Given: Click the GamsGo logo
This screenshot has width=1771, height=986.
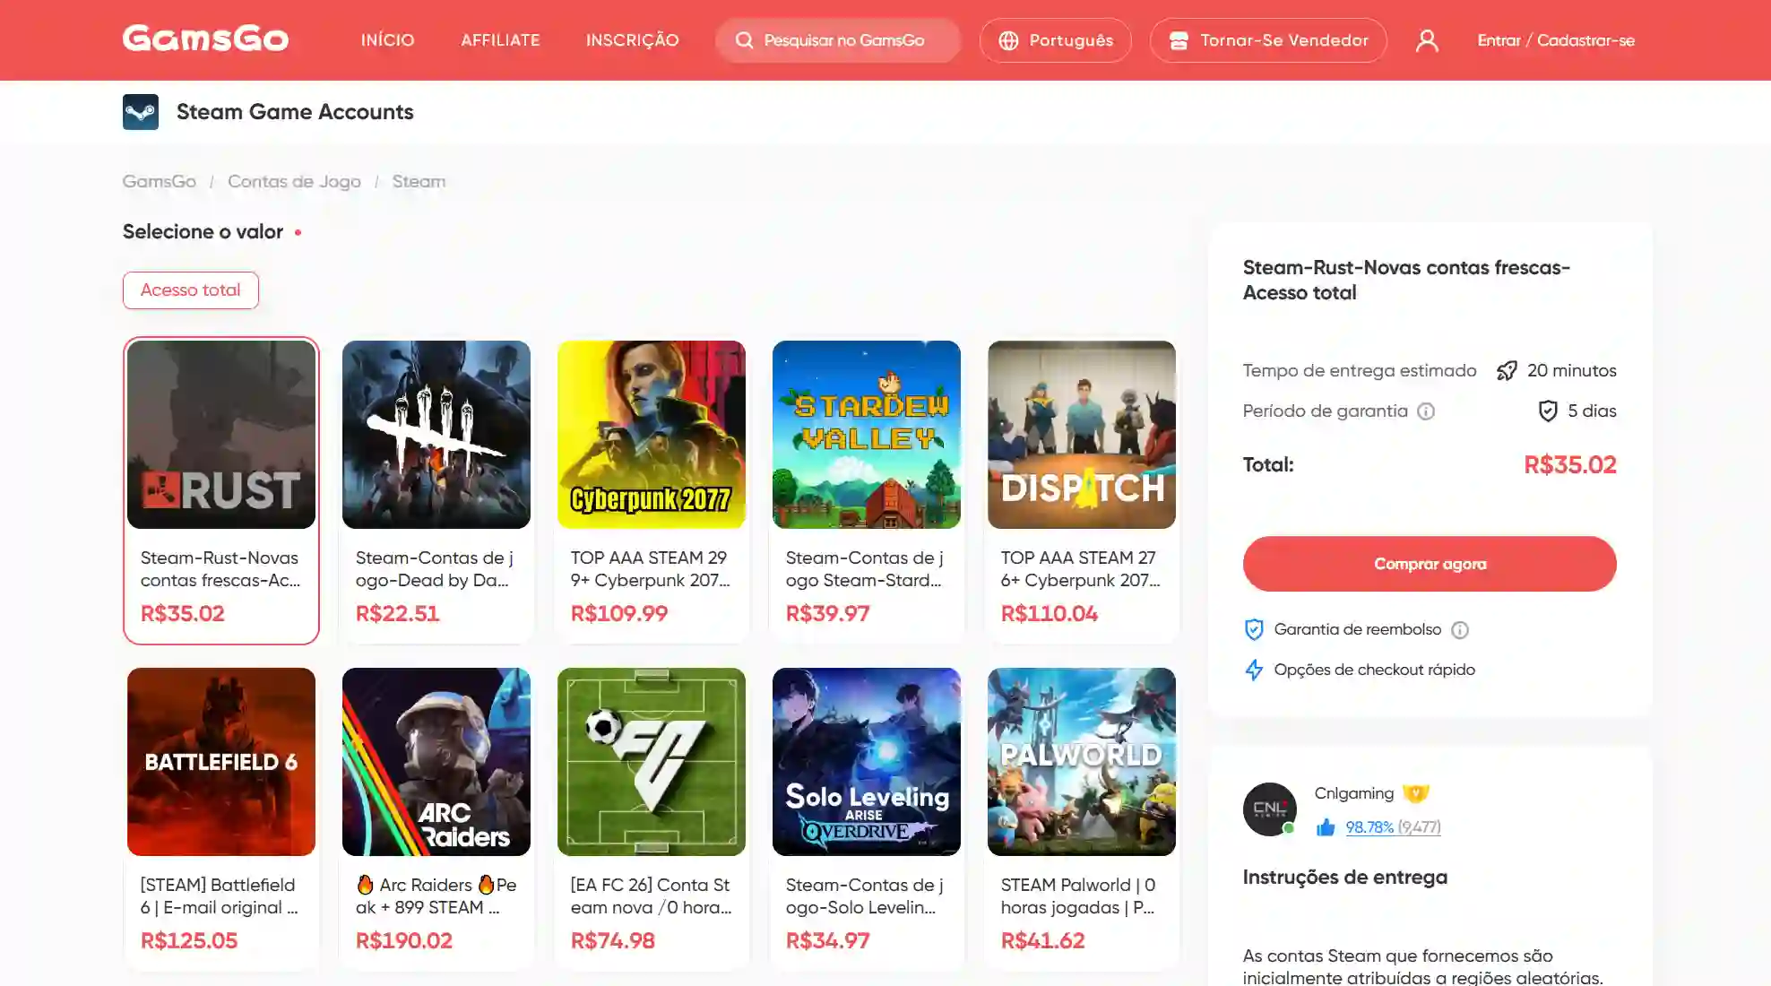Looking at the screenshot, I should [x=205, y=39].
